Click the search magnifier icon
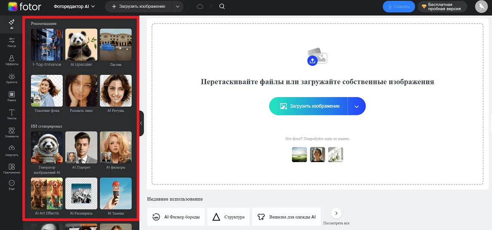The width and height of the screenshot is (492, 230). pyautogui.click(x=222, y=6)
